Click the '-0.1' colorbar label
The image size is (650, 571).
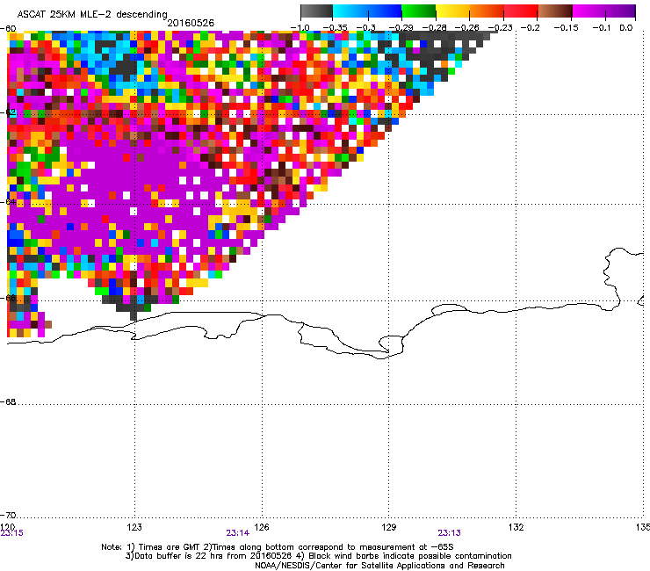[x=602, y=28]
